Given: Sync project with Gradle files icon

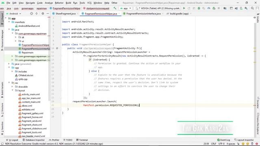Looking at the screenshot, I should click(236, 8).
